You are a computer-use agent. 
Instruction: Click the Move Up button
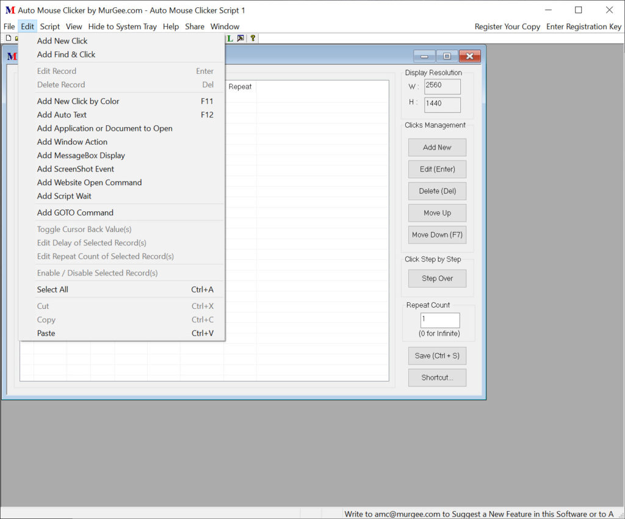click(437, 213)
